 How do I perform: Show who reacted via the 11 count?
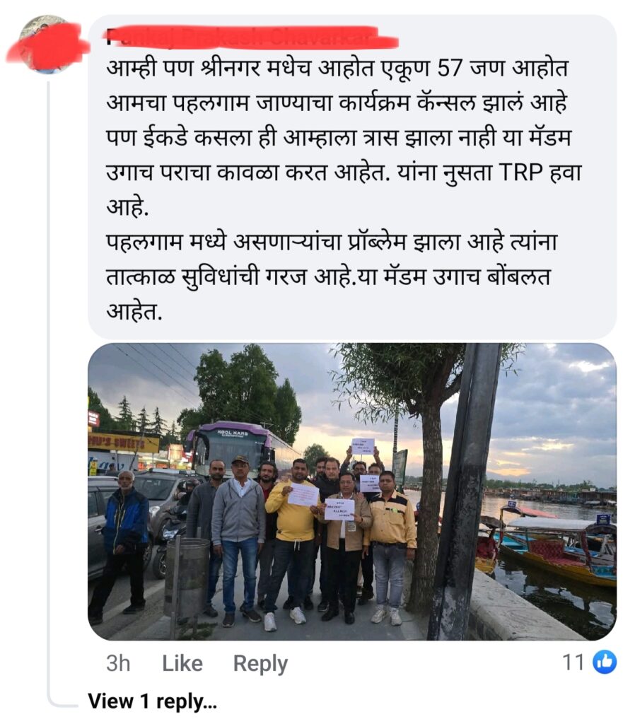tap(573, 662)
